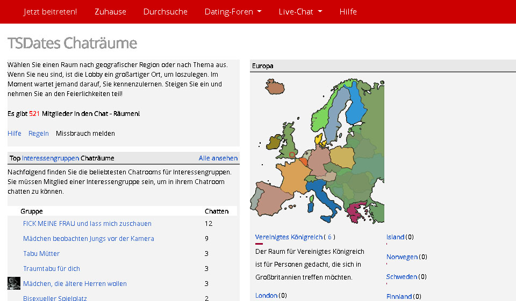This screenshot has width=516, height=301.
Task: Select Greece on the Europe map
Action: 355,213
